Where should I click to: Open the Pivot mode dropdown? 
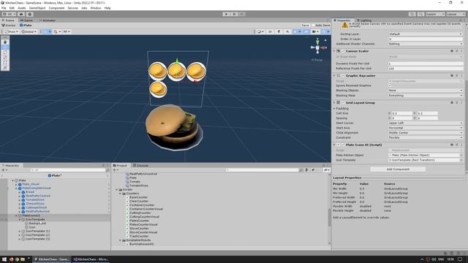click(x=12, y=31)
